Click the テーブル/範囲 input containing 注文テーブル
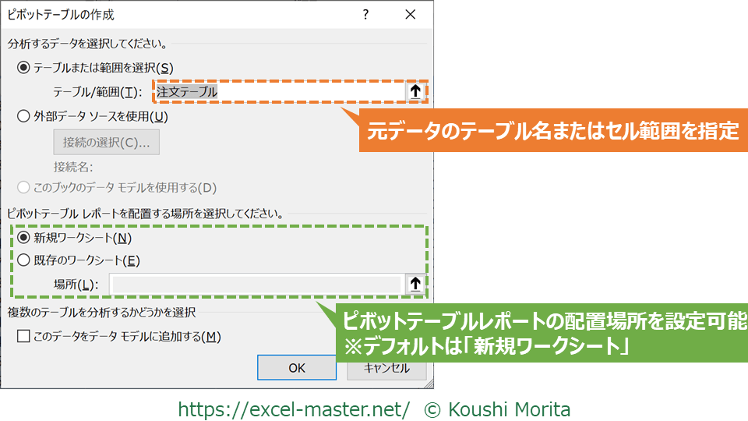Screen dimensions: 748x421 [x=279, y=92]
